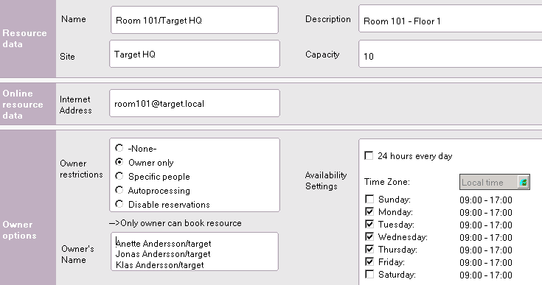Click Tuesday's 09:00 - 17:00 time range

coord(486,225)
